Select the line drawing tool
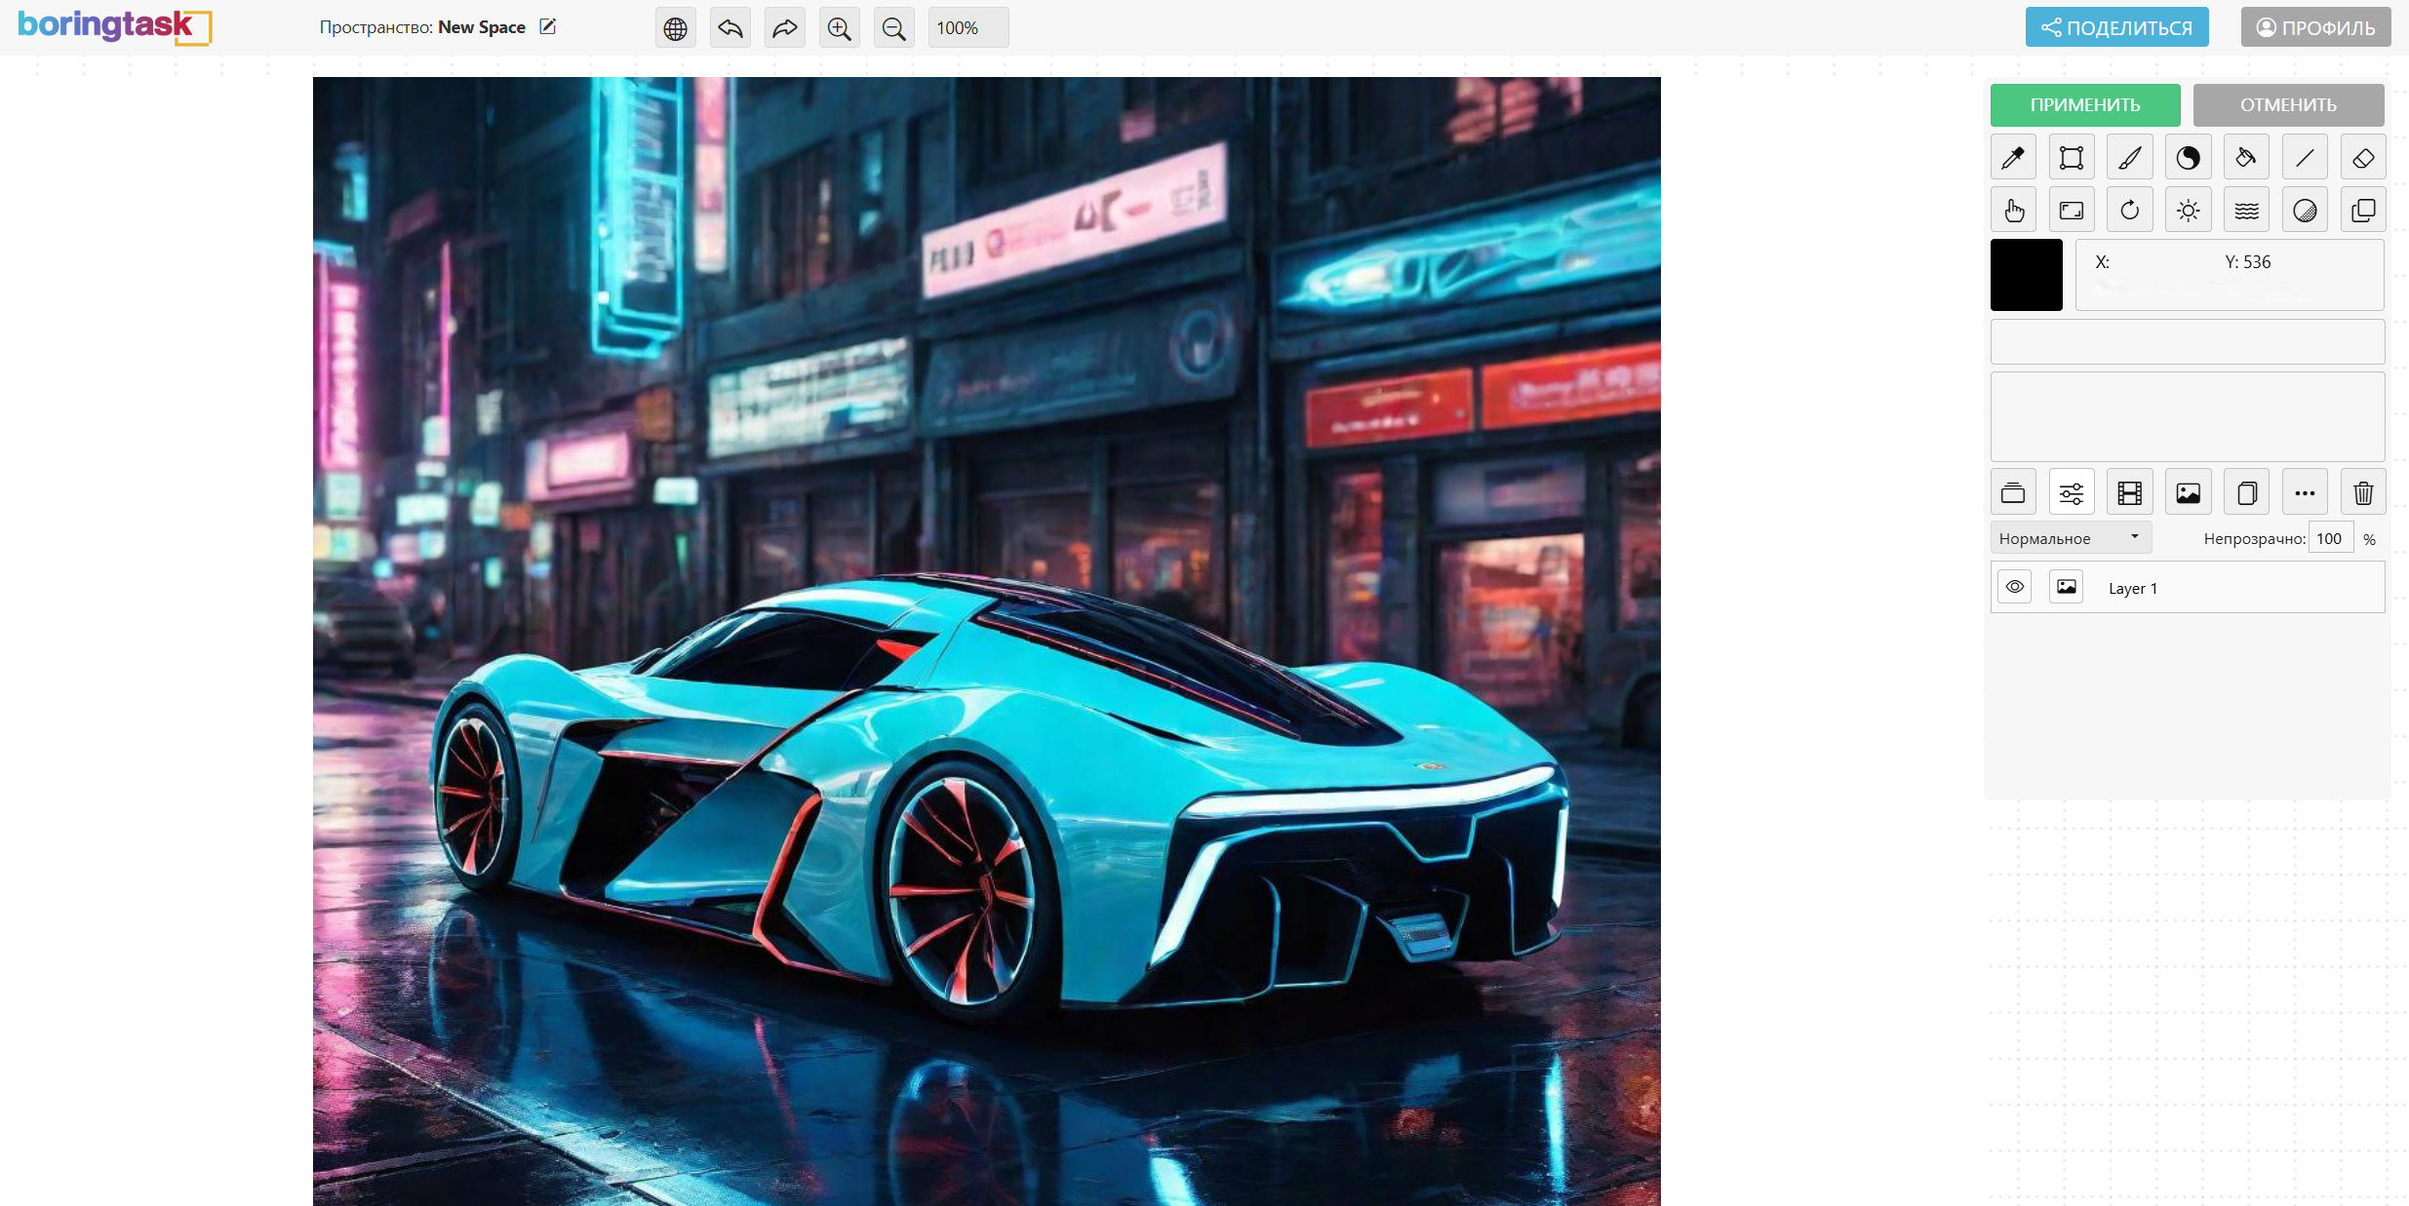Image resolution: width=2409 pixels, height=1206 pixels. point(2305,158)
